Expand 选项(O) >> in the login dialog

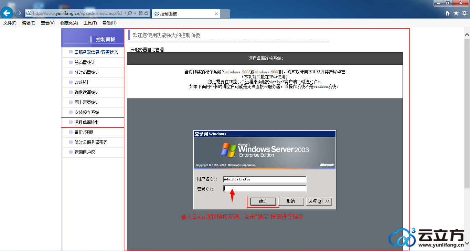[319, 201]
